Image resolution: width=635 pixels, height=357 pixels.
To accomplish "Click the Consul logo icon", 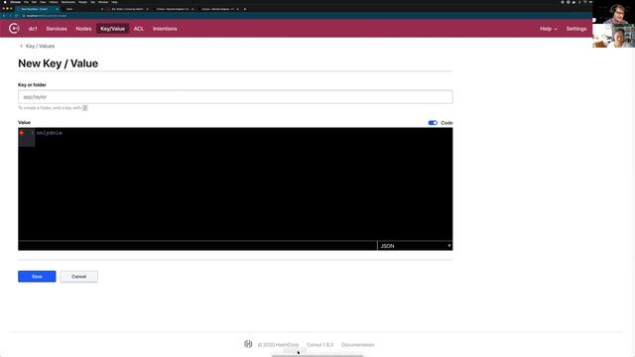I will click(14, 29).
